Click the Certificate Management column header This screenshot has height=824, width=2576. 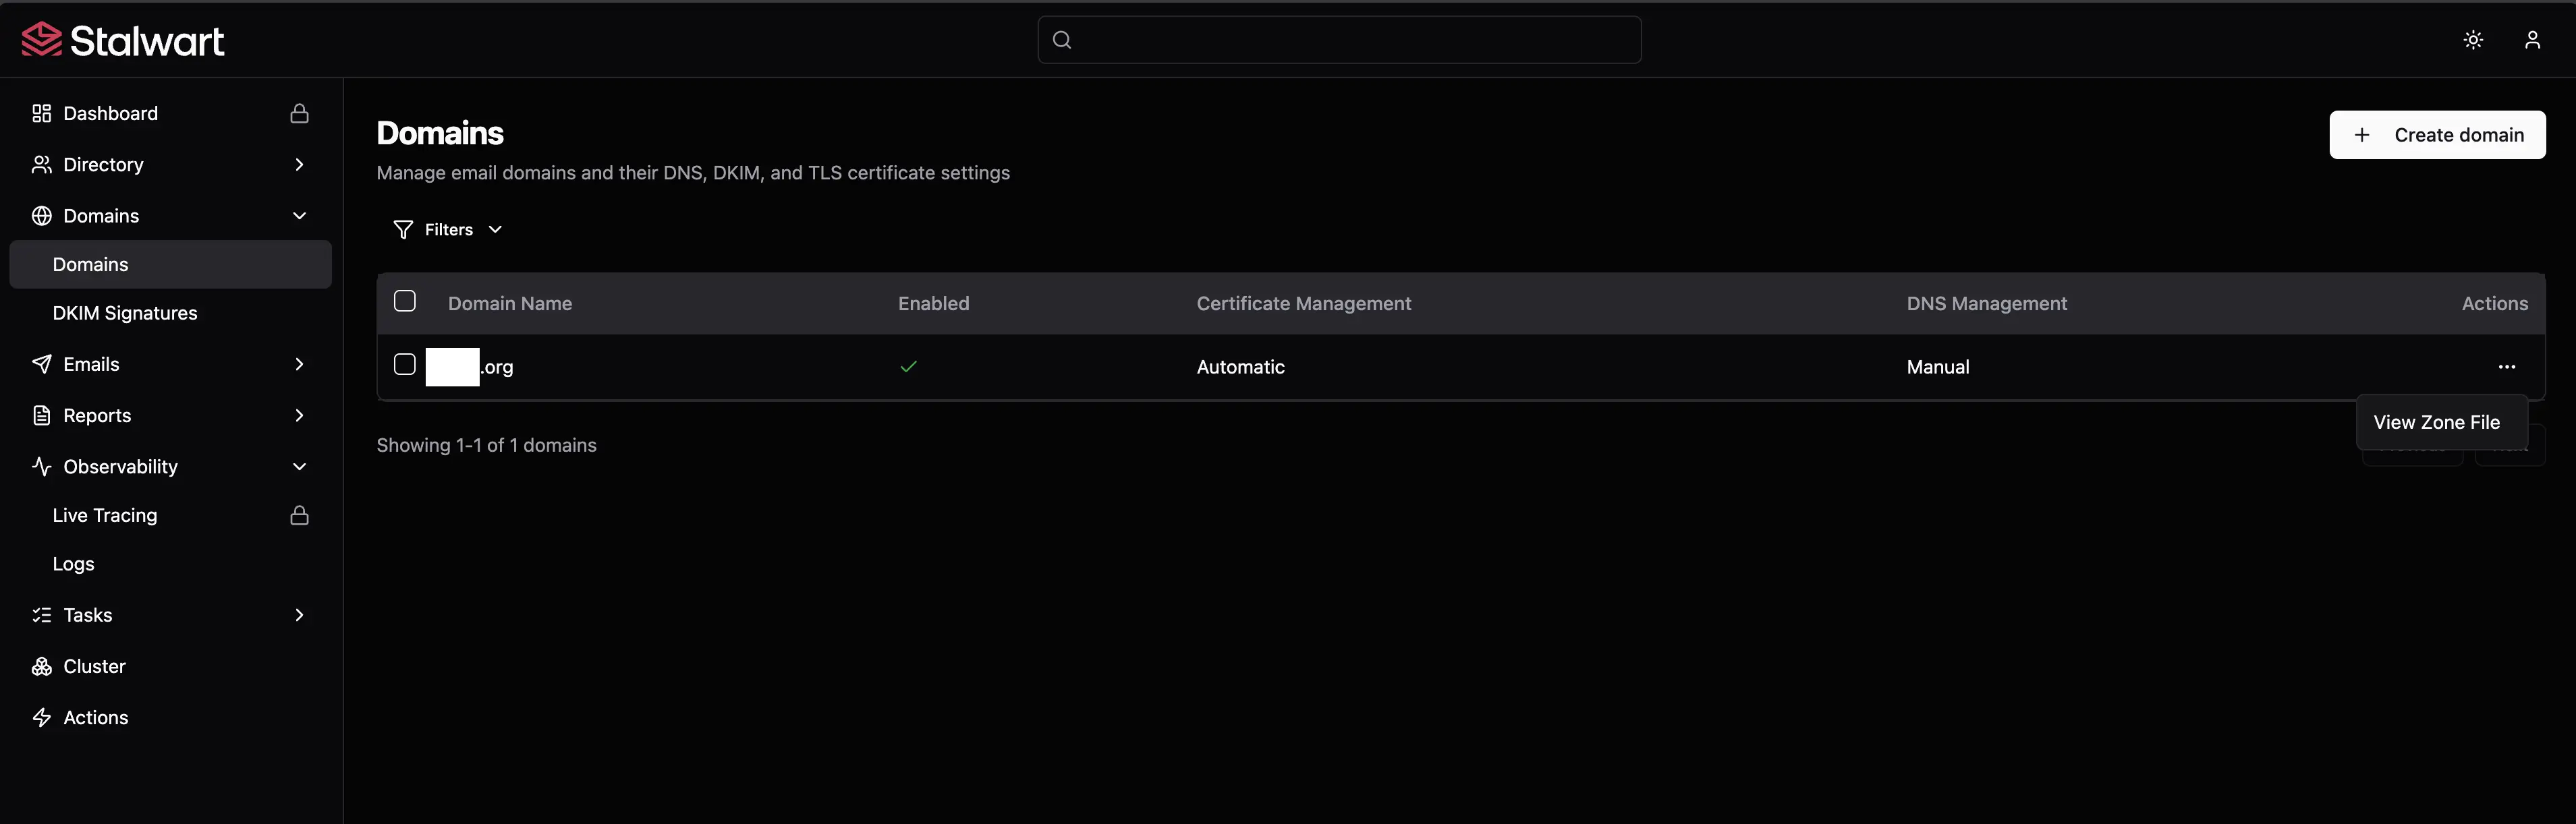coord(1304,304)
